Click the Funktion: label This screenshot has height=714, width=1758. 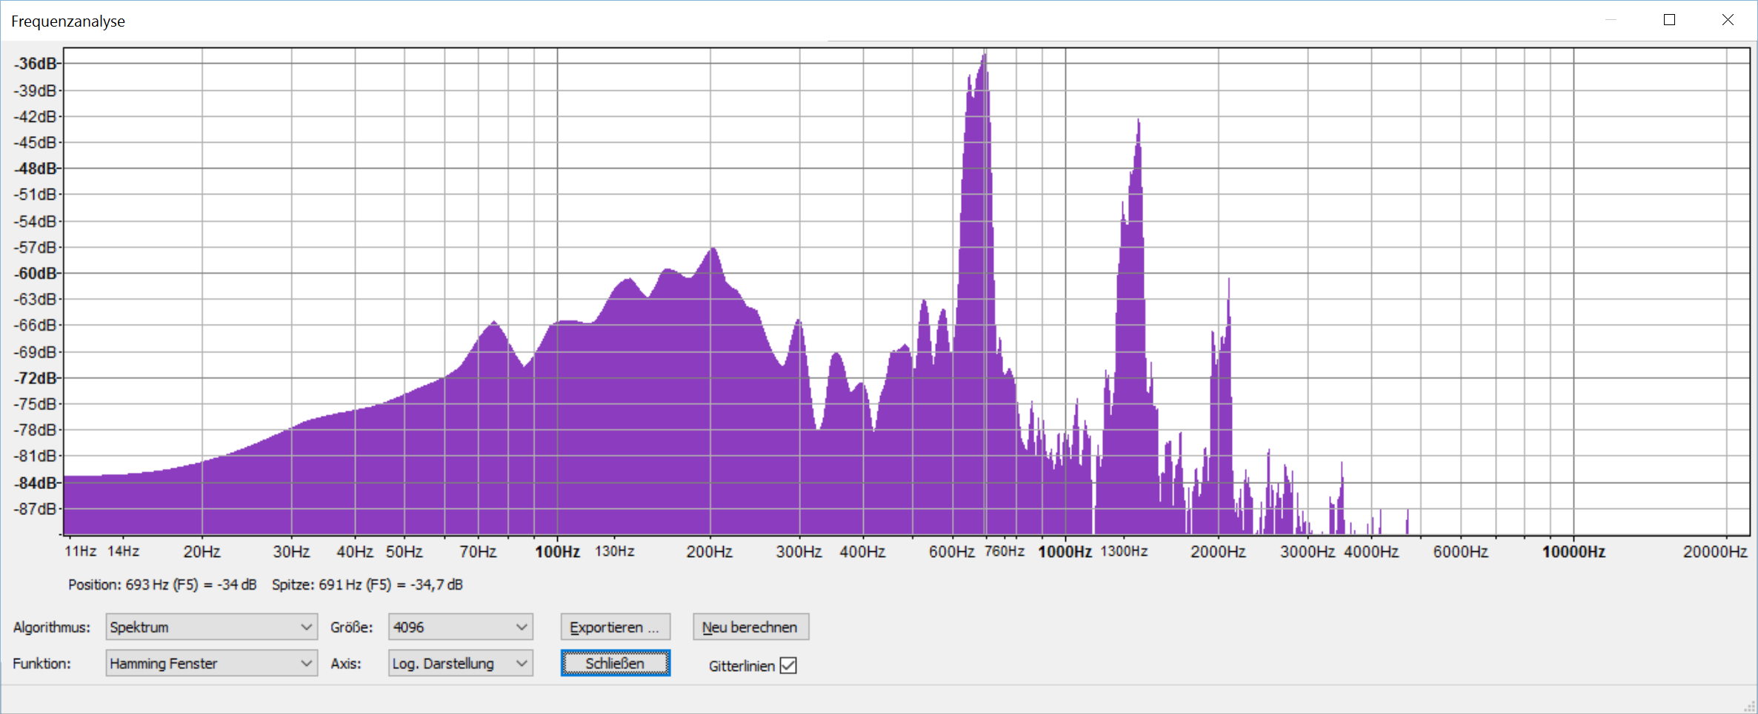41,663
